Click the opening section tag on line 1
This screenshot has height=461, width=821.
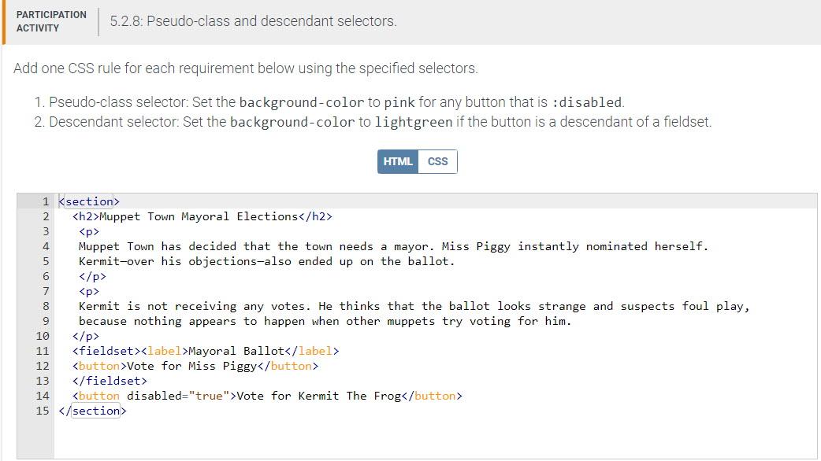click(x=87, y=201)
